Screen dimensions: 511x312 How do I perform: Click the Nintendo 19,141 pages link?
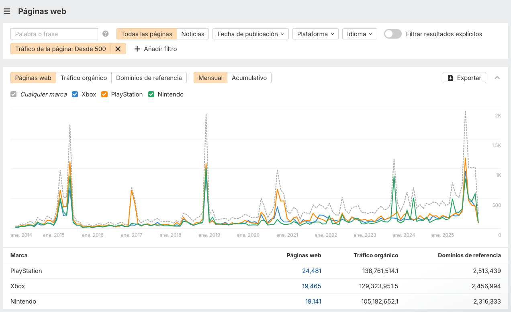(313, 301)
